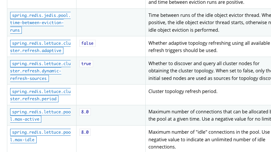The image size is (271, 152).
Task: Open spring.redis.lettuce.cluster.refresh.adaptive property link
Action: [x=40, y=47]
